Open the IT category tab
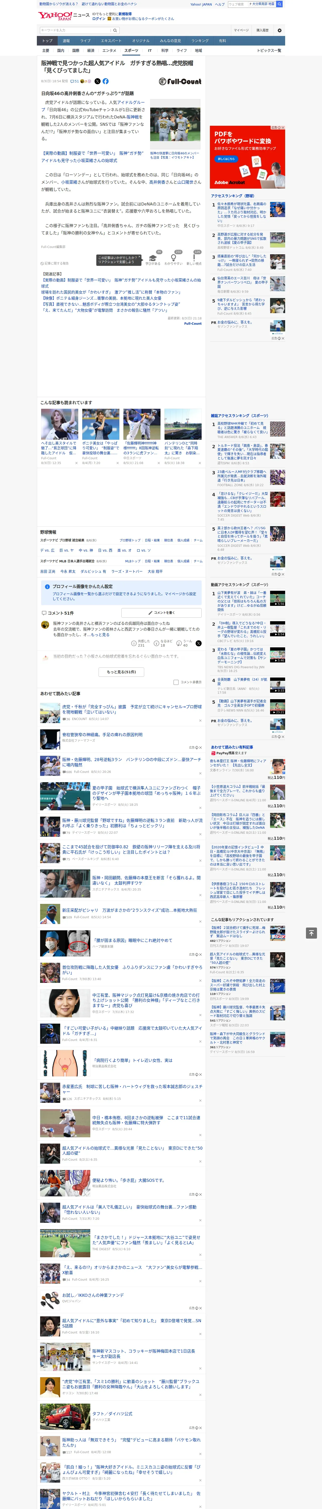322x1509 pixels. click(150, 50)
